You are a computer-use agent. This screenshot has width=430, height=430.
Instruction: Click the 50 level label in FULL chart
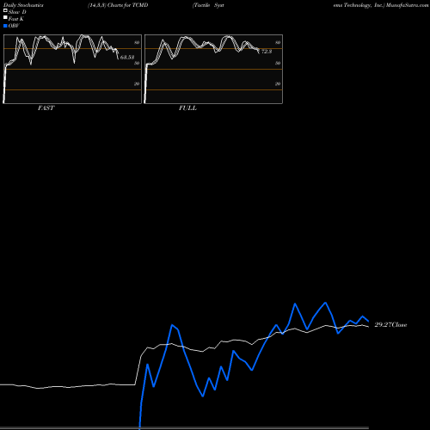[278, 63]
